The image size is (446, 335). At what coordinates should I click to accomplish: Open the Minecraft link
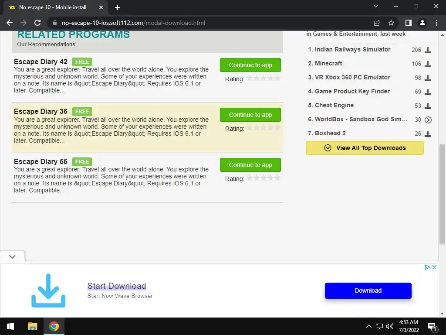(328, 64)
